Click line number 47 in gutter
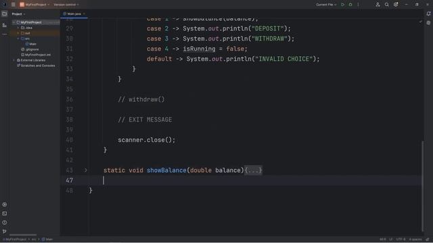Image resolution: width=433 pixels, height=243 pixels. pos(69,180)
